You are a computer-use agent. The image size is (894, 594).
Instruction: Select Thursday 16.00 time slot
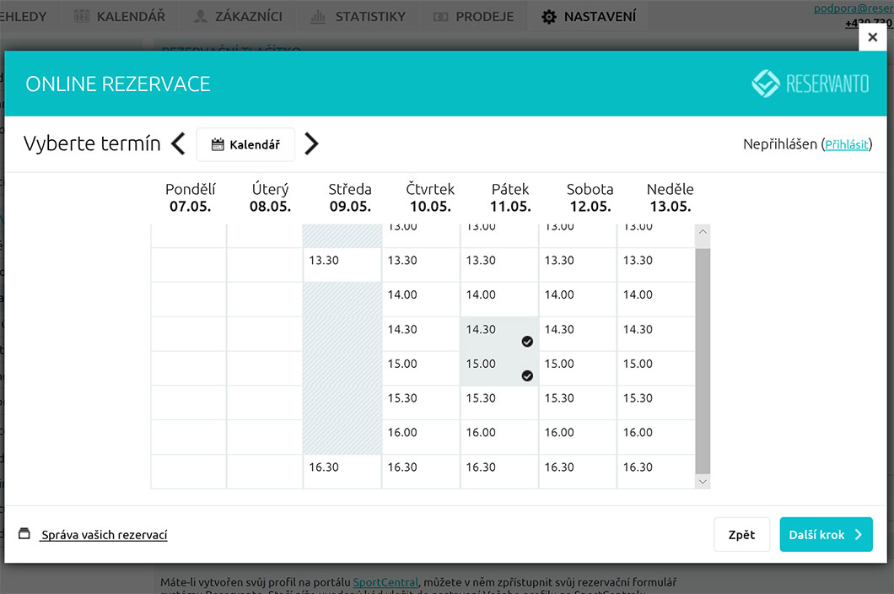pyautogui.click(x=420, y=437)
